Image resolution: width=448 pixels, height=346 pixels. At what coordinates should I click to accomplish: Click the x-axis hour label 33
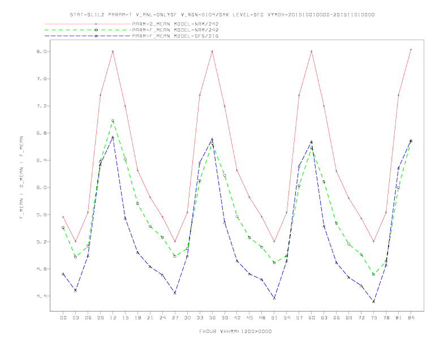pos(200,318)
